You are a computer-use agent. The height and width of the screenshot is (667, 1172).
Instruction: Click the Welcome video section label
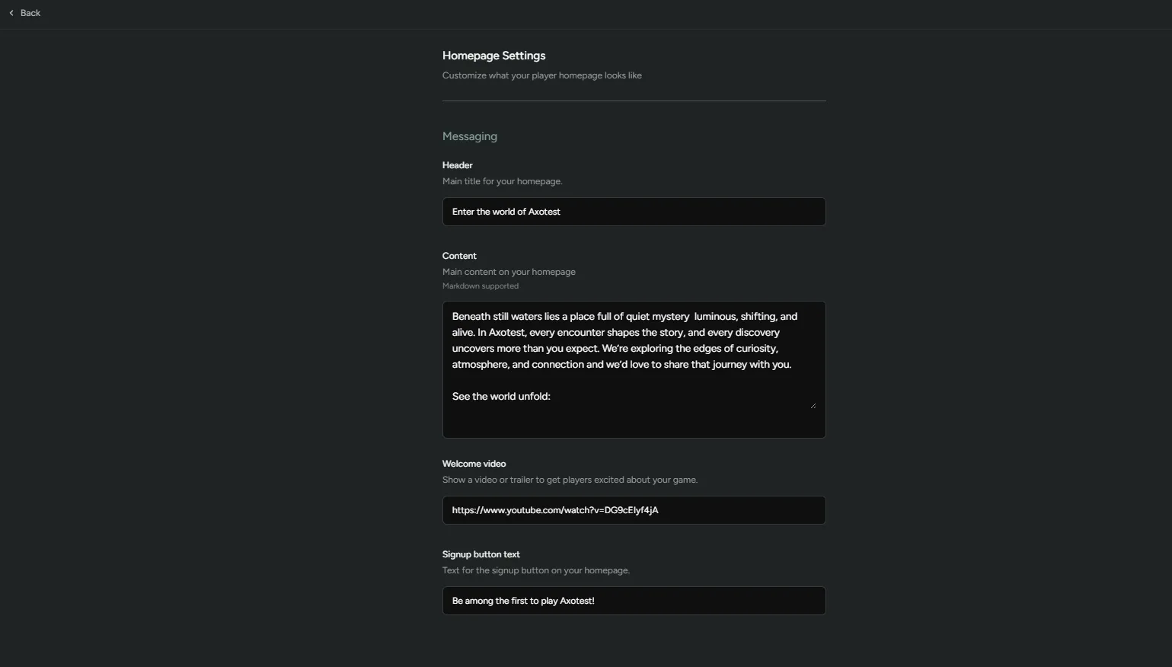point(473,463)
